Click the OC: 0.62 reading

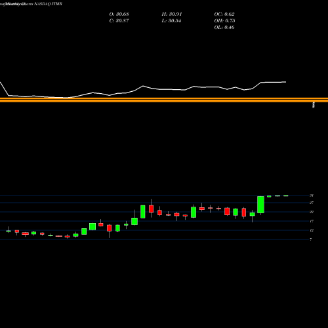(x=224, y=14)
